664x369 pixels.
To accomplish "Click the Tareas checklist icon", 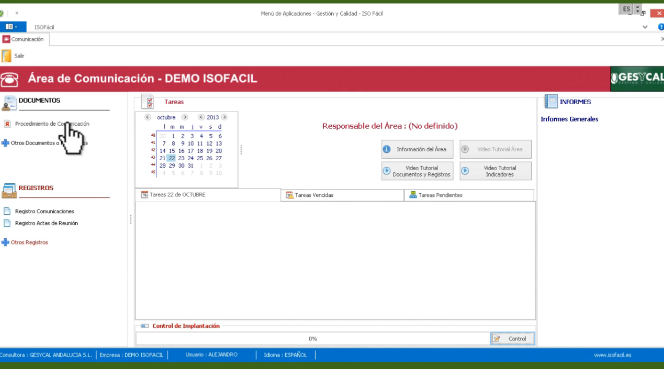I will (x=147, y=102).
